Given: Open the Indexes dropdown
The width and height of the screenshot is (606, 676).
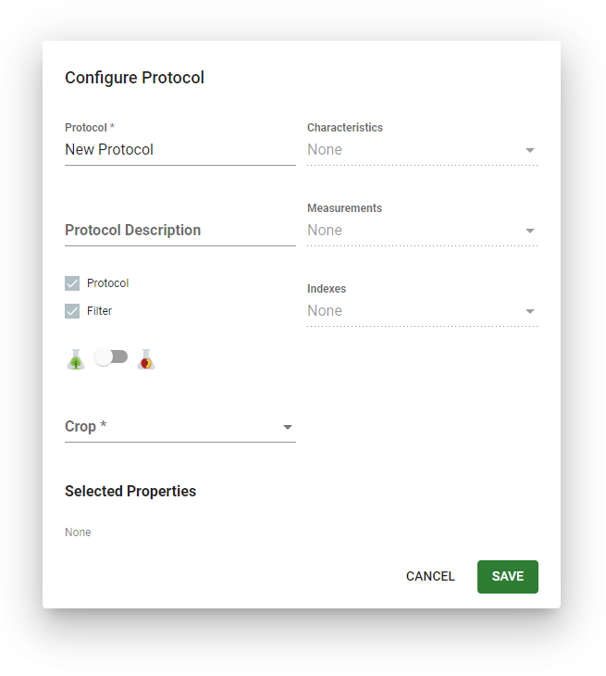Looking at the screenshot, I should point(421,311).
